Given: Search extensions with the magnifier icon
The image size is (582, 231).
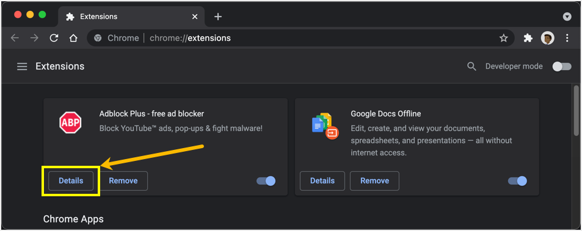Looking at the screenshot, I should point(471,66).
